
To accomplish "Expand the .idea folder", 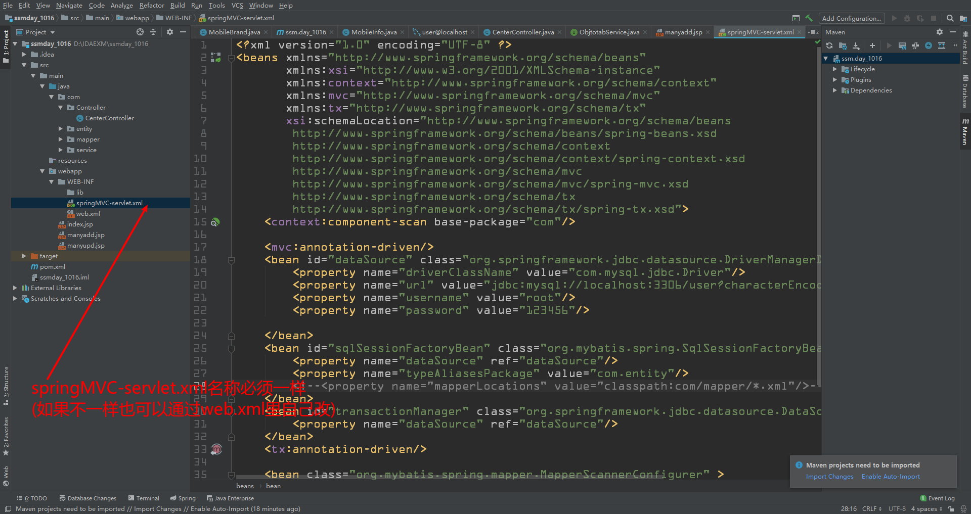I will [x=24, y=55].
